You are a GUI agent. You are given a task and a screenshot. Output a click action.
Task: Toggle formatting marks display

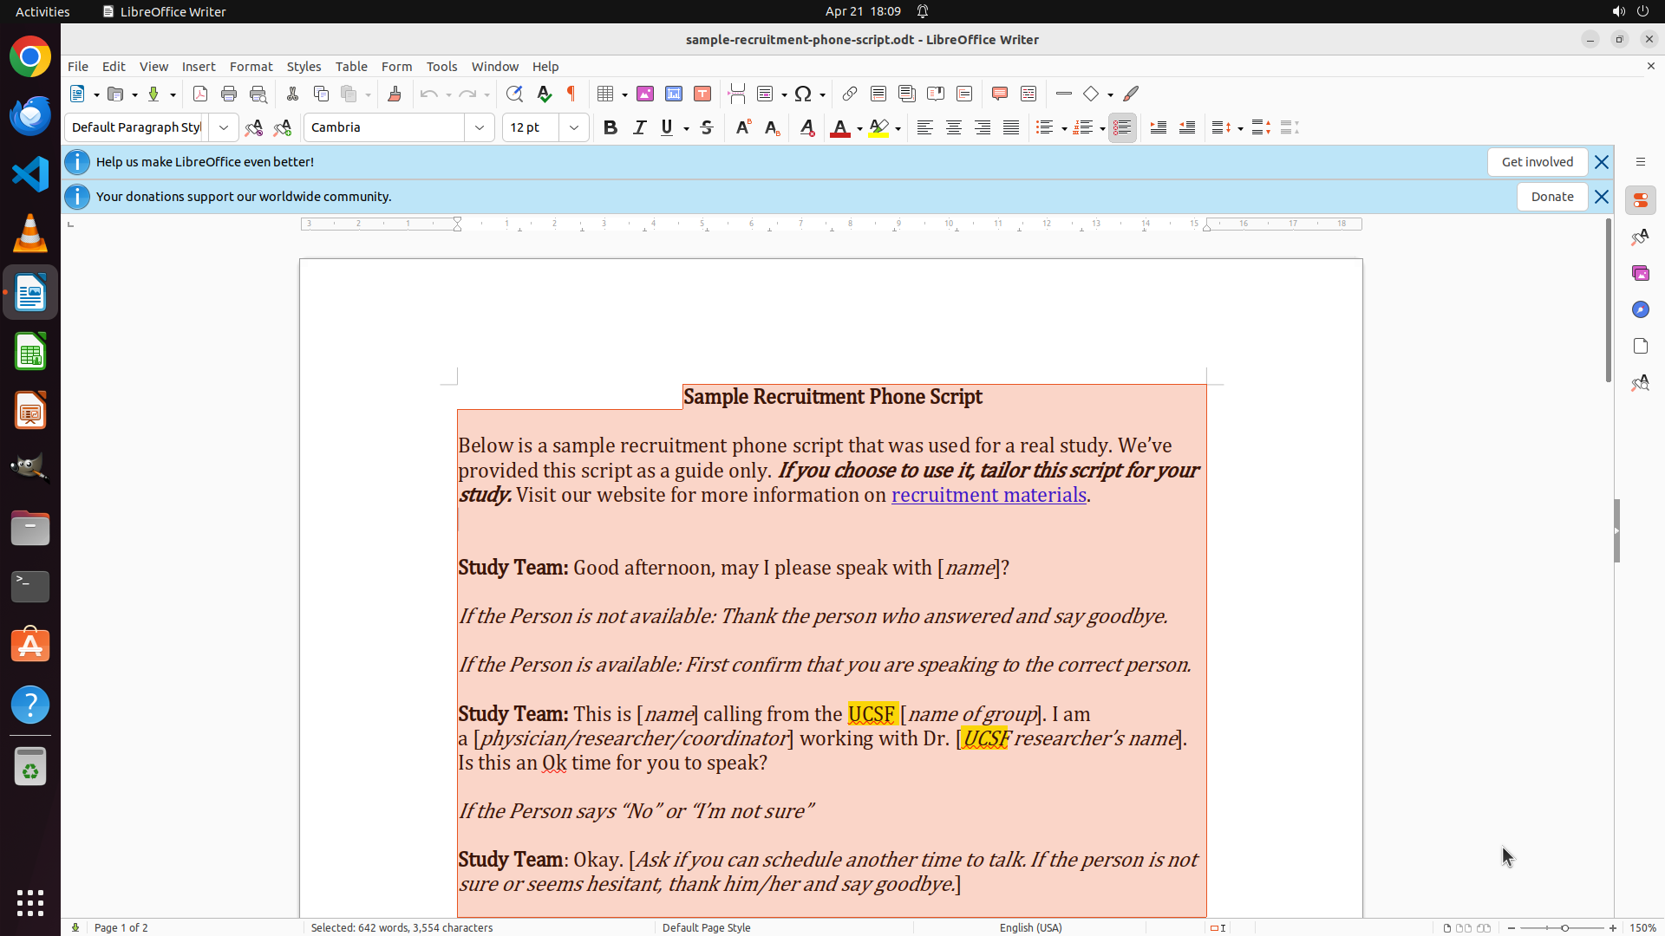pos(571,94)
